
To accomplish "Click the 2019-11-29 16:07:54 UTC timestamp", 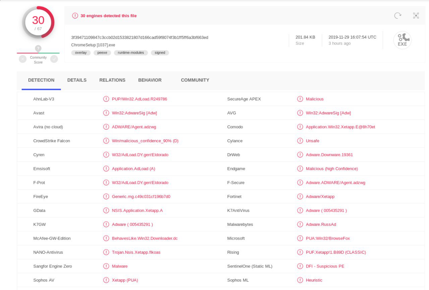I will coord(352,37).
